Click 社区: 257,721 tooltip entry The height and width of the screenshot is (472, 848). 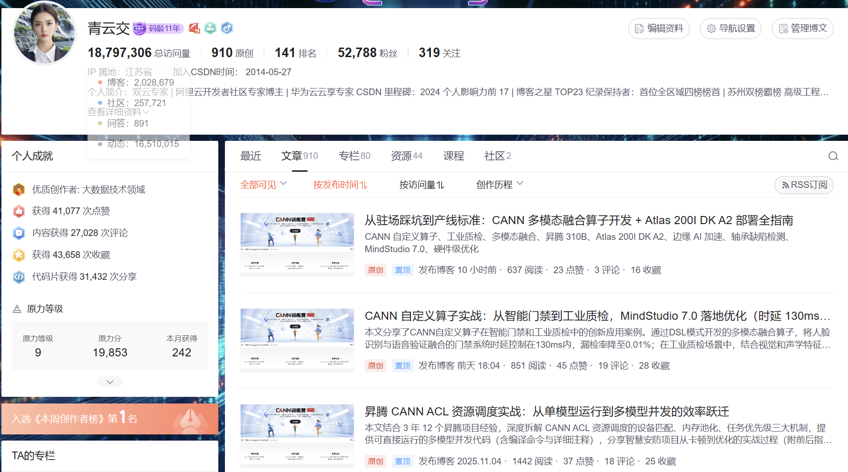coord(132,103)
